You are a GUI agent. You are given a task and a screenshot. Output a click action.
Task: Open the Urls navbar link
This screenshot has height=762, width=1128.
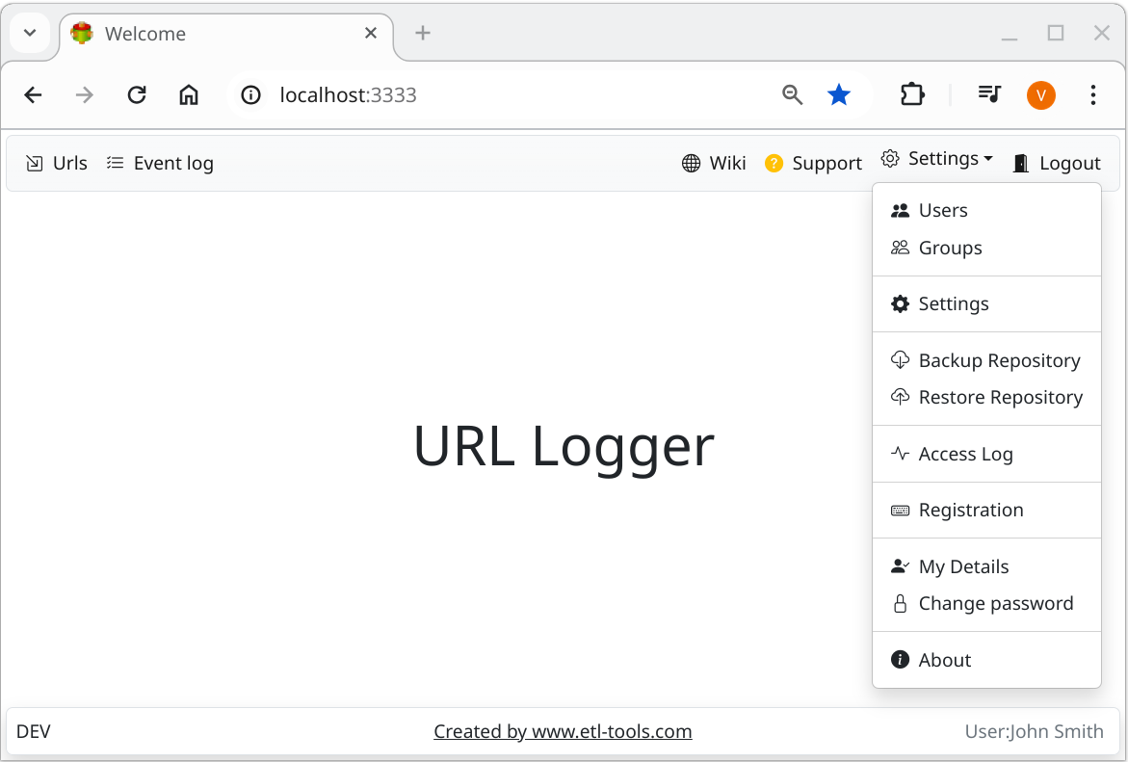point(57,164)
